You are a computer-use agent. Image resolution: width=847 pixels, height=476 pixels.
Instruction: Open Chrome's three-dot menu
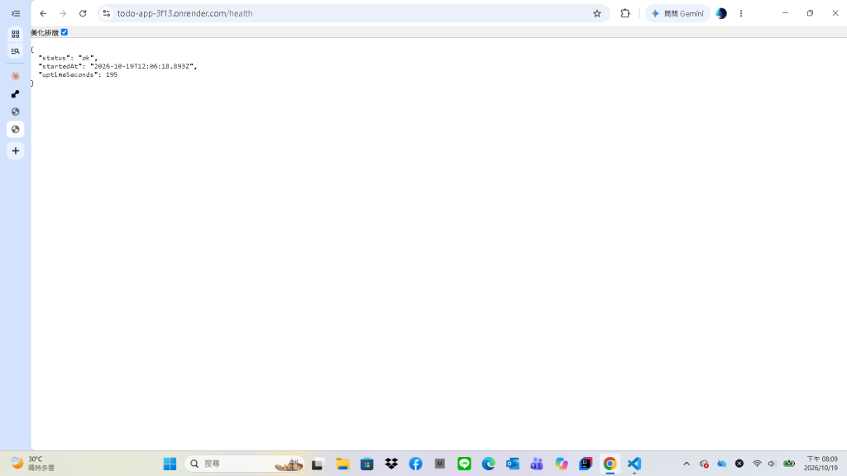point(741,13)
